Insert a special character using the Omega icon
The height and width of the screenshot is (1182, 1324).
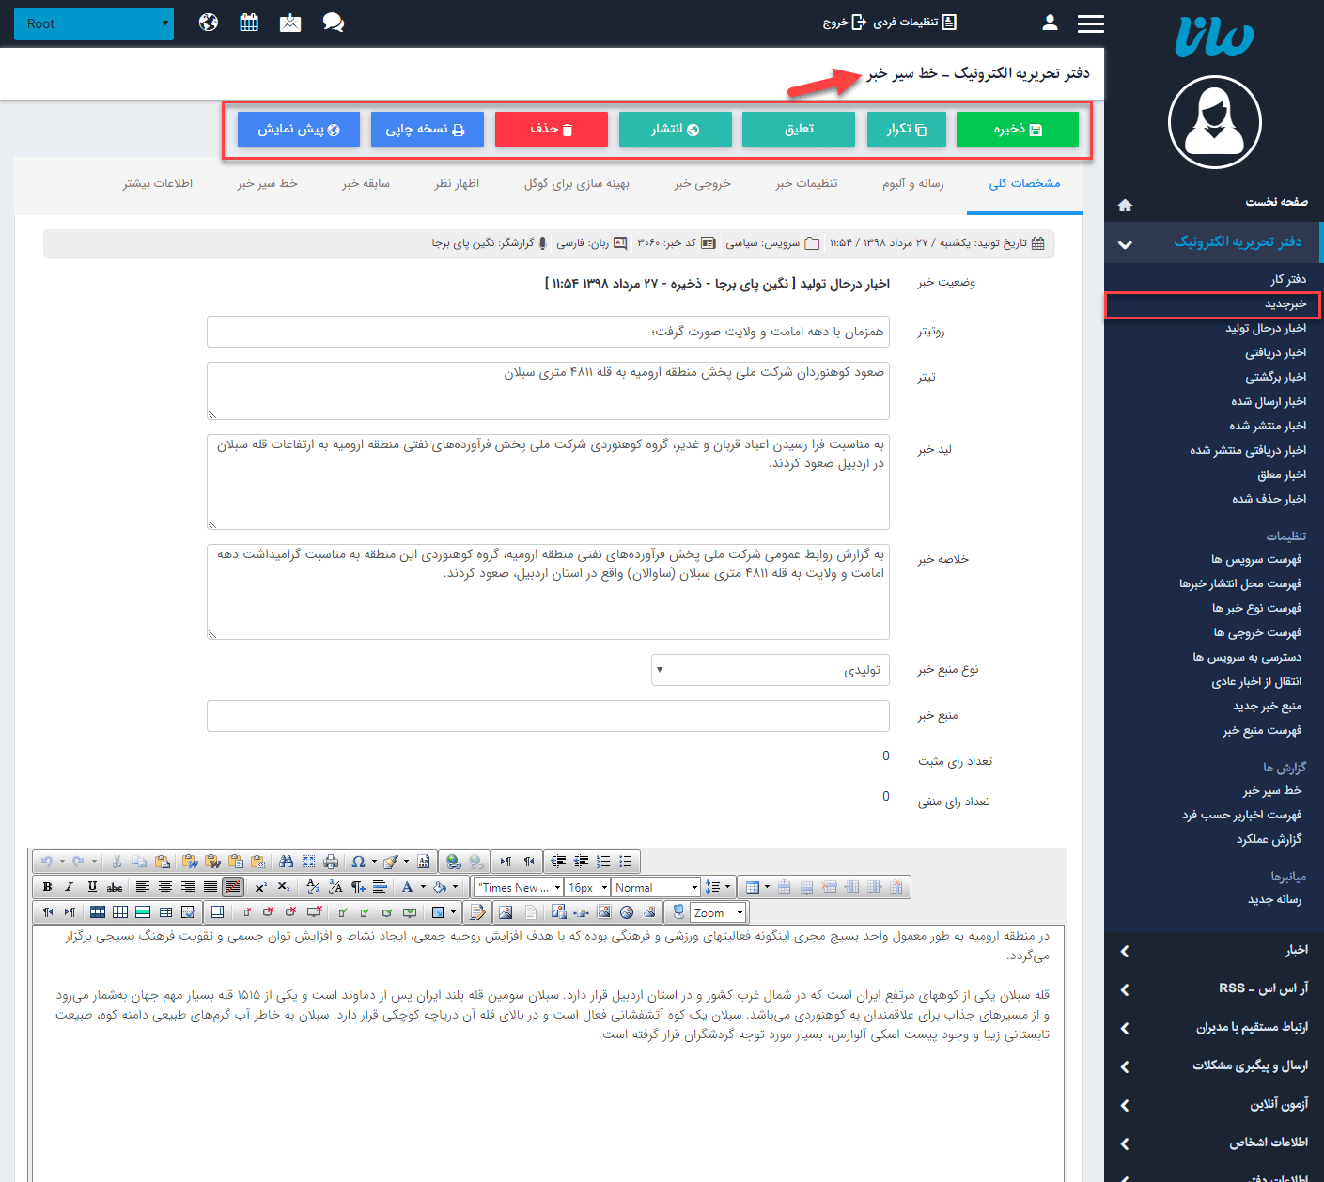click(358, 861)
